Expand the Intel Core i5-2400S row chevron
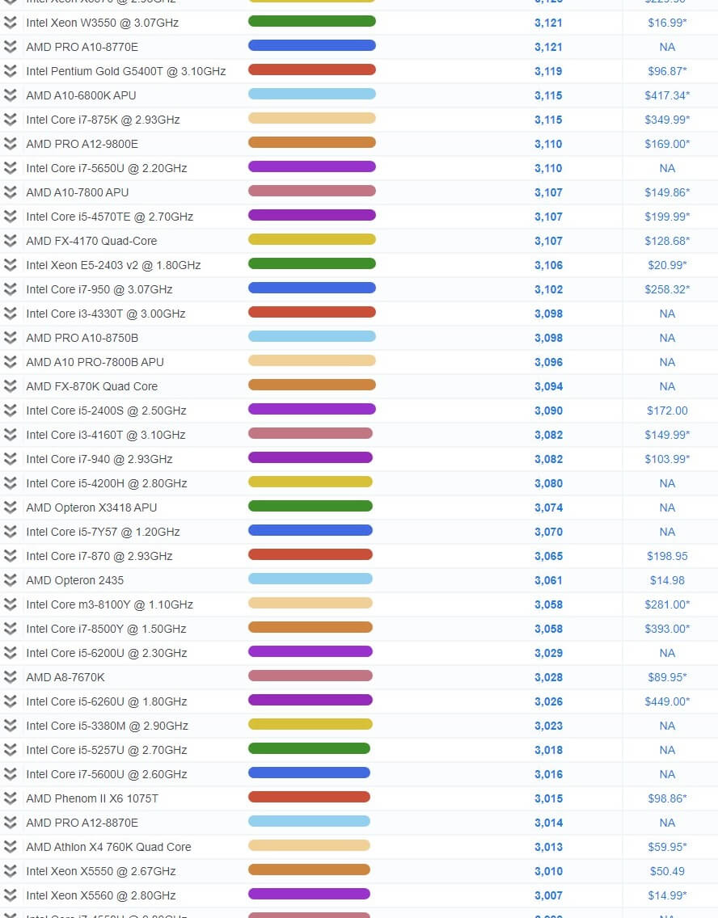Viewport: 718px width, 918px height. (10, 411)
